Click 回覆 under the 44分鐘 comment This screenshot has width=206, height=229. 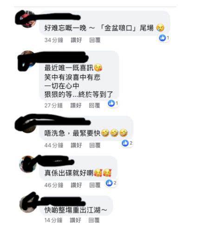(95, 145)
